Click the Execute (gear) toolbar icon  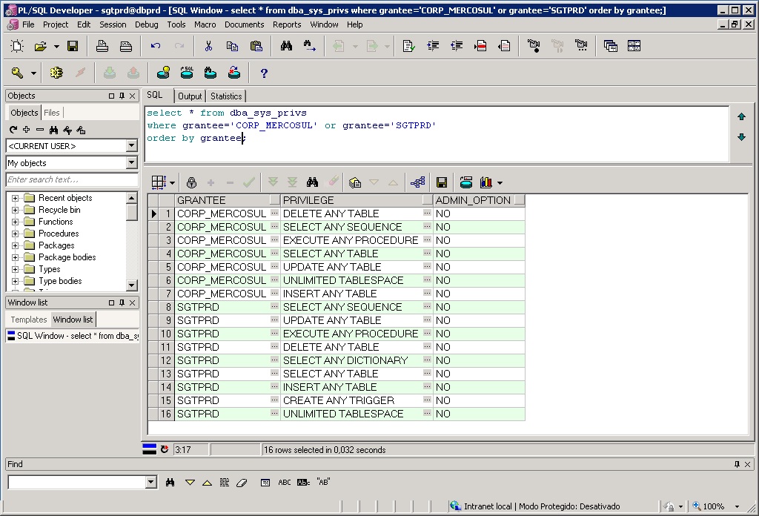click(56, 73)
